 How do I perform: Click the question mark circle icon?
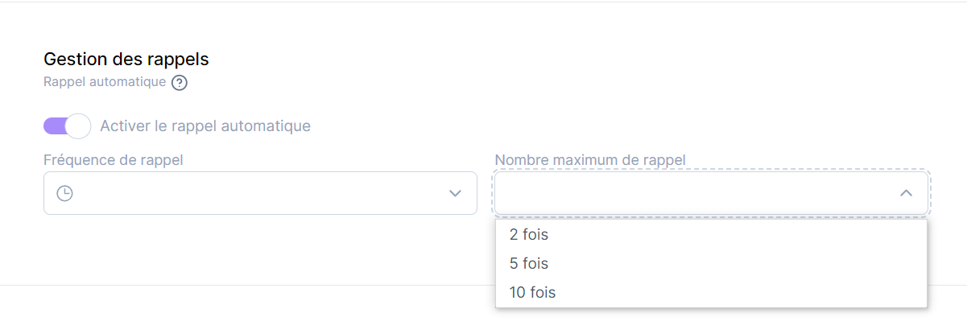point(180,82)
